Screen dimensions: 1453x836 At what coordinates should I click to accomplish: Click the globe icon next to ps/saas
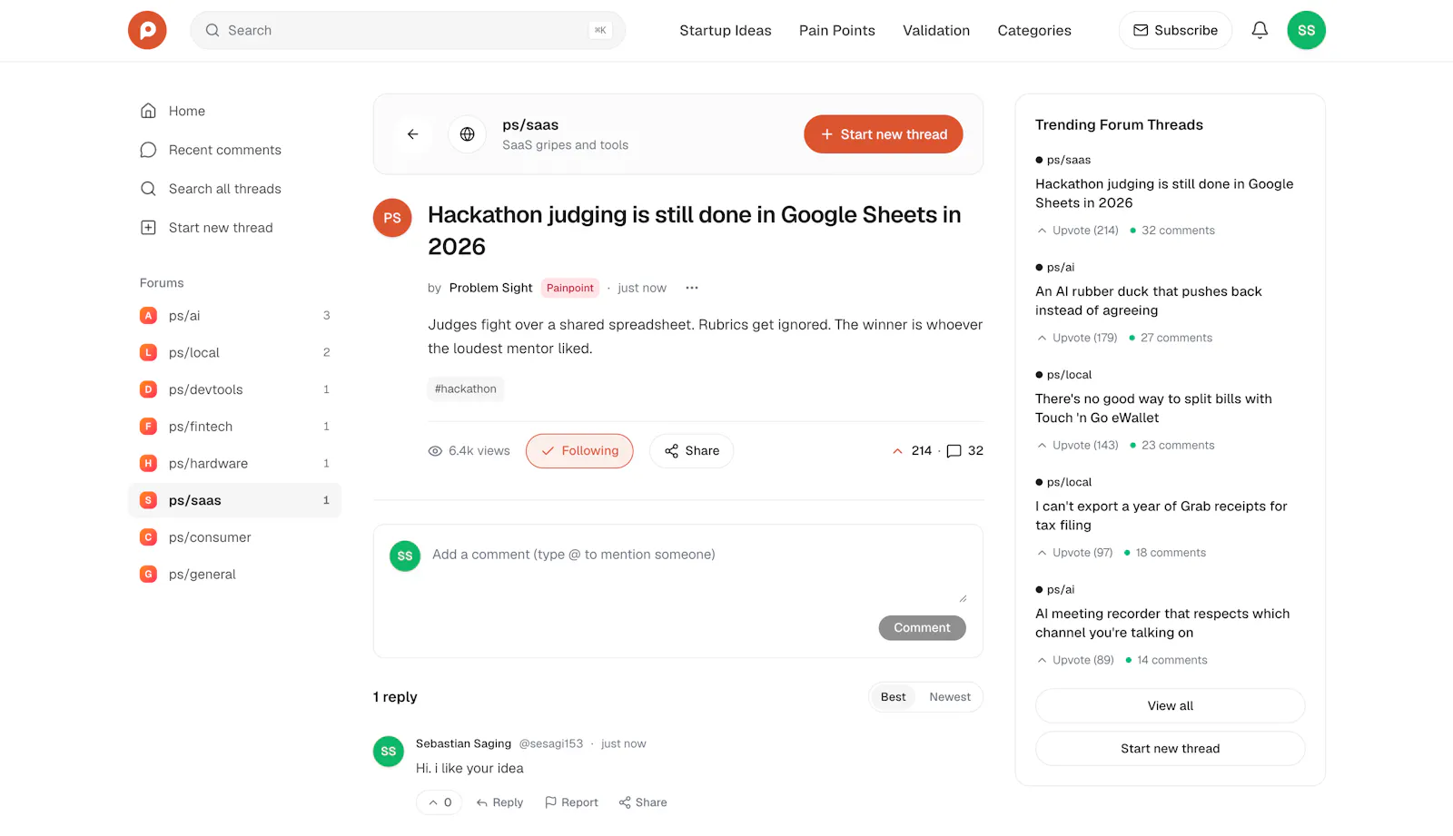(467, 134)
